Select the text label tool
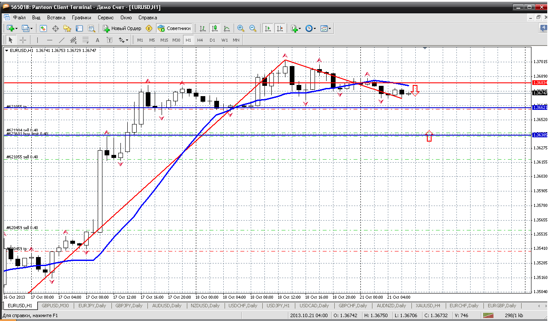 pyautogui.click(x=110, y=40)
